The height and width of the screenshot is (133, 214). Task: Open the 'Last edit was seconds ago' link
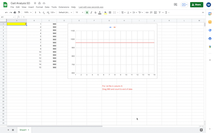tap(91, 7)
